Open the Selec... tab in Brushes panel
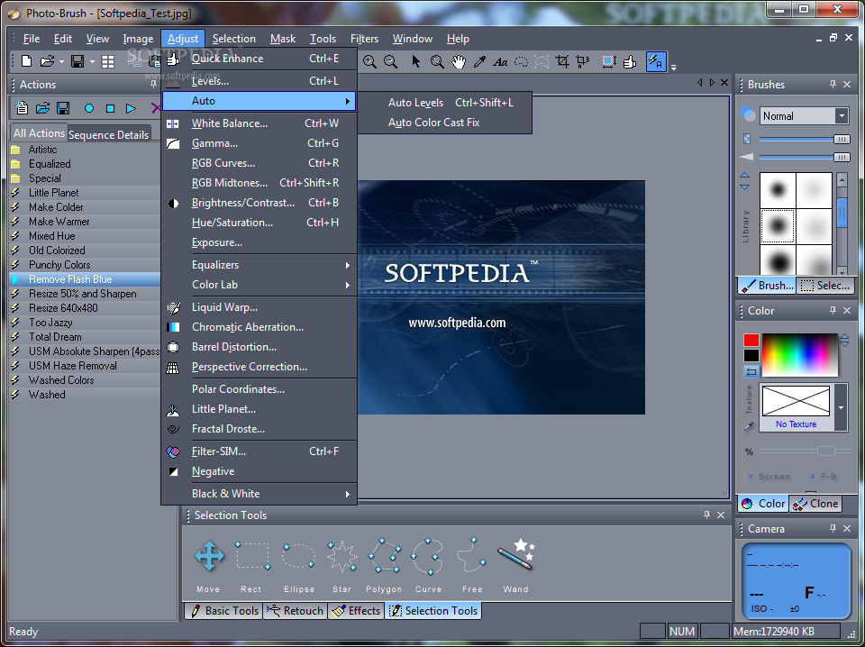 click(825, 285)
